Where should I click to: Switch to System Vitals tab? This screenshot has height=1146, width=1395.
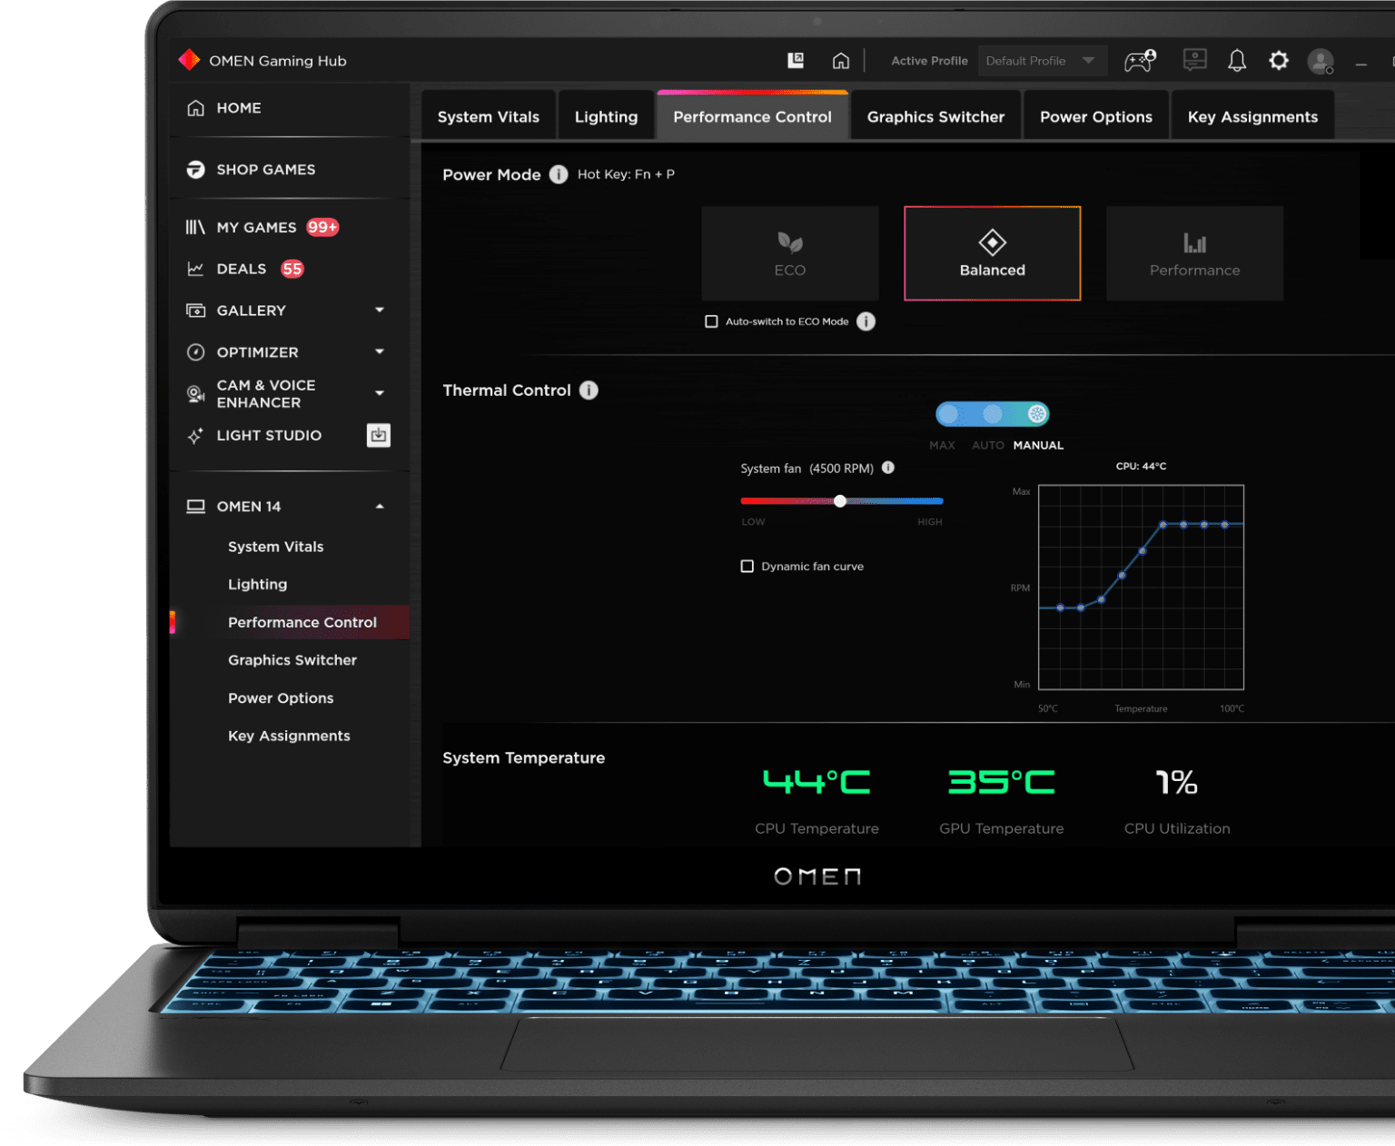[x=489, y=116]
